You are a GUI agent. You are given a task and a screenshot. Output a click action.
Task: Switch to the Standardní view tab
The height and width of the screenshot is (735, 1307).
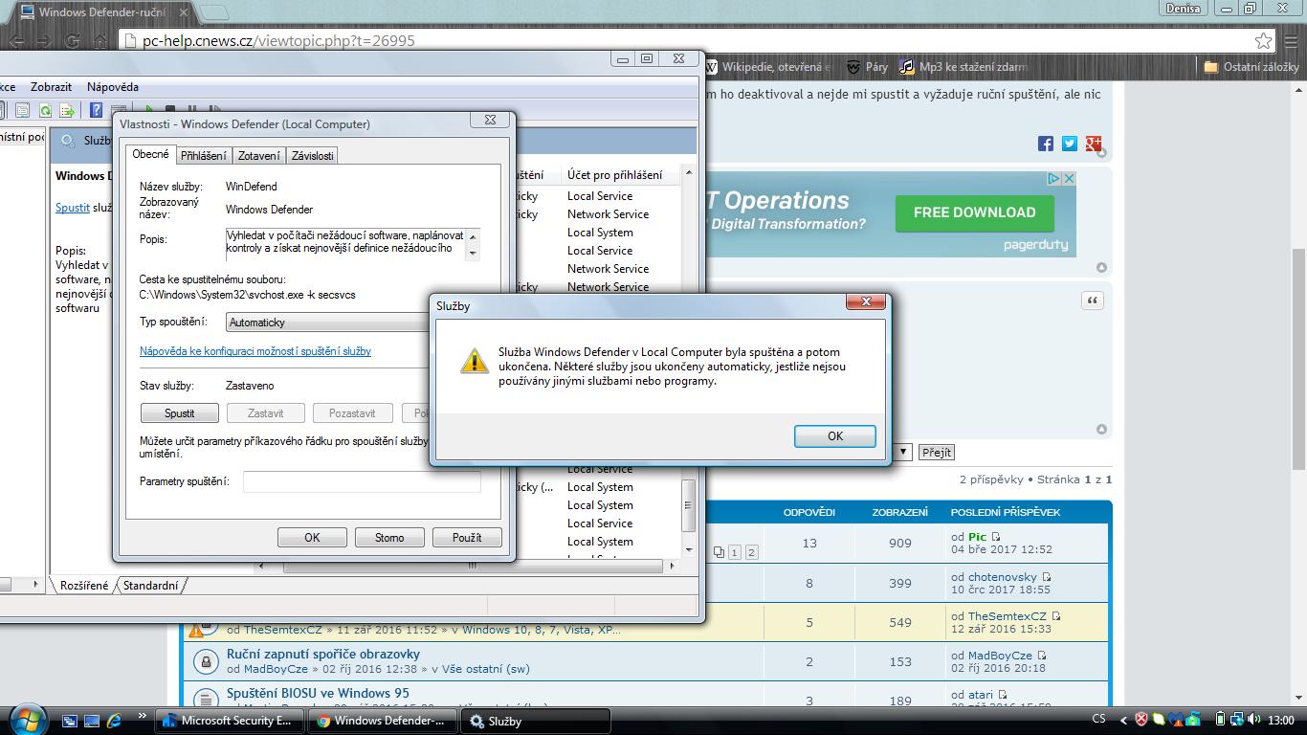click(150, 585)
